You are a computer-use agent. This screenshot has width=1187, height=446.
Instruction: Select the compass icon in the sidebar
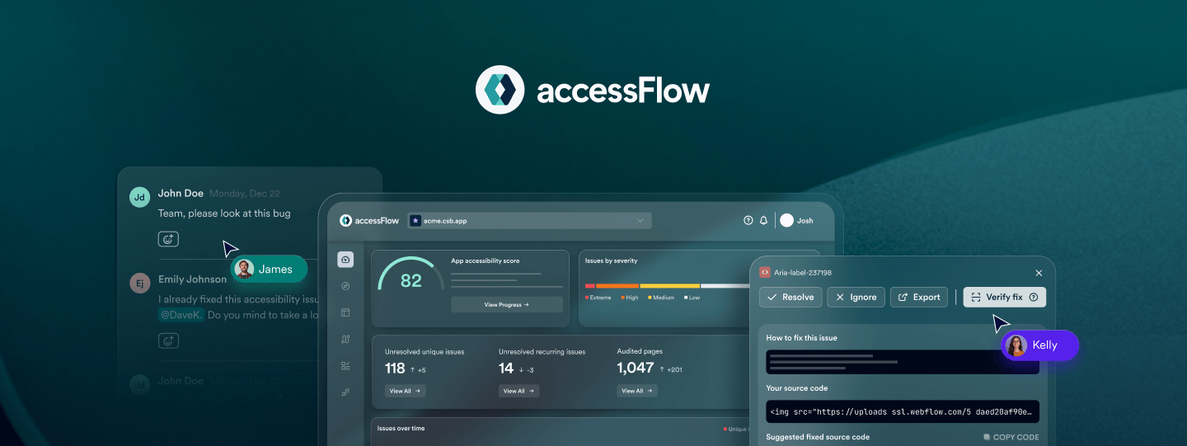click(x=345, y=286)
